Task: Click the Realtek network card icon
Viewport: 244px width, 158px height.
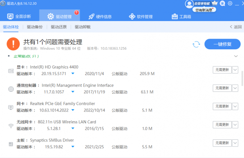Action: (11, 107)
